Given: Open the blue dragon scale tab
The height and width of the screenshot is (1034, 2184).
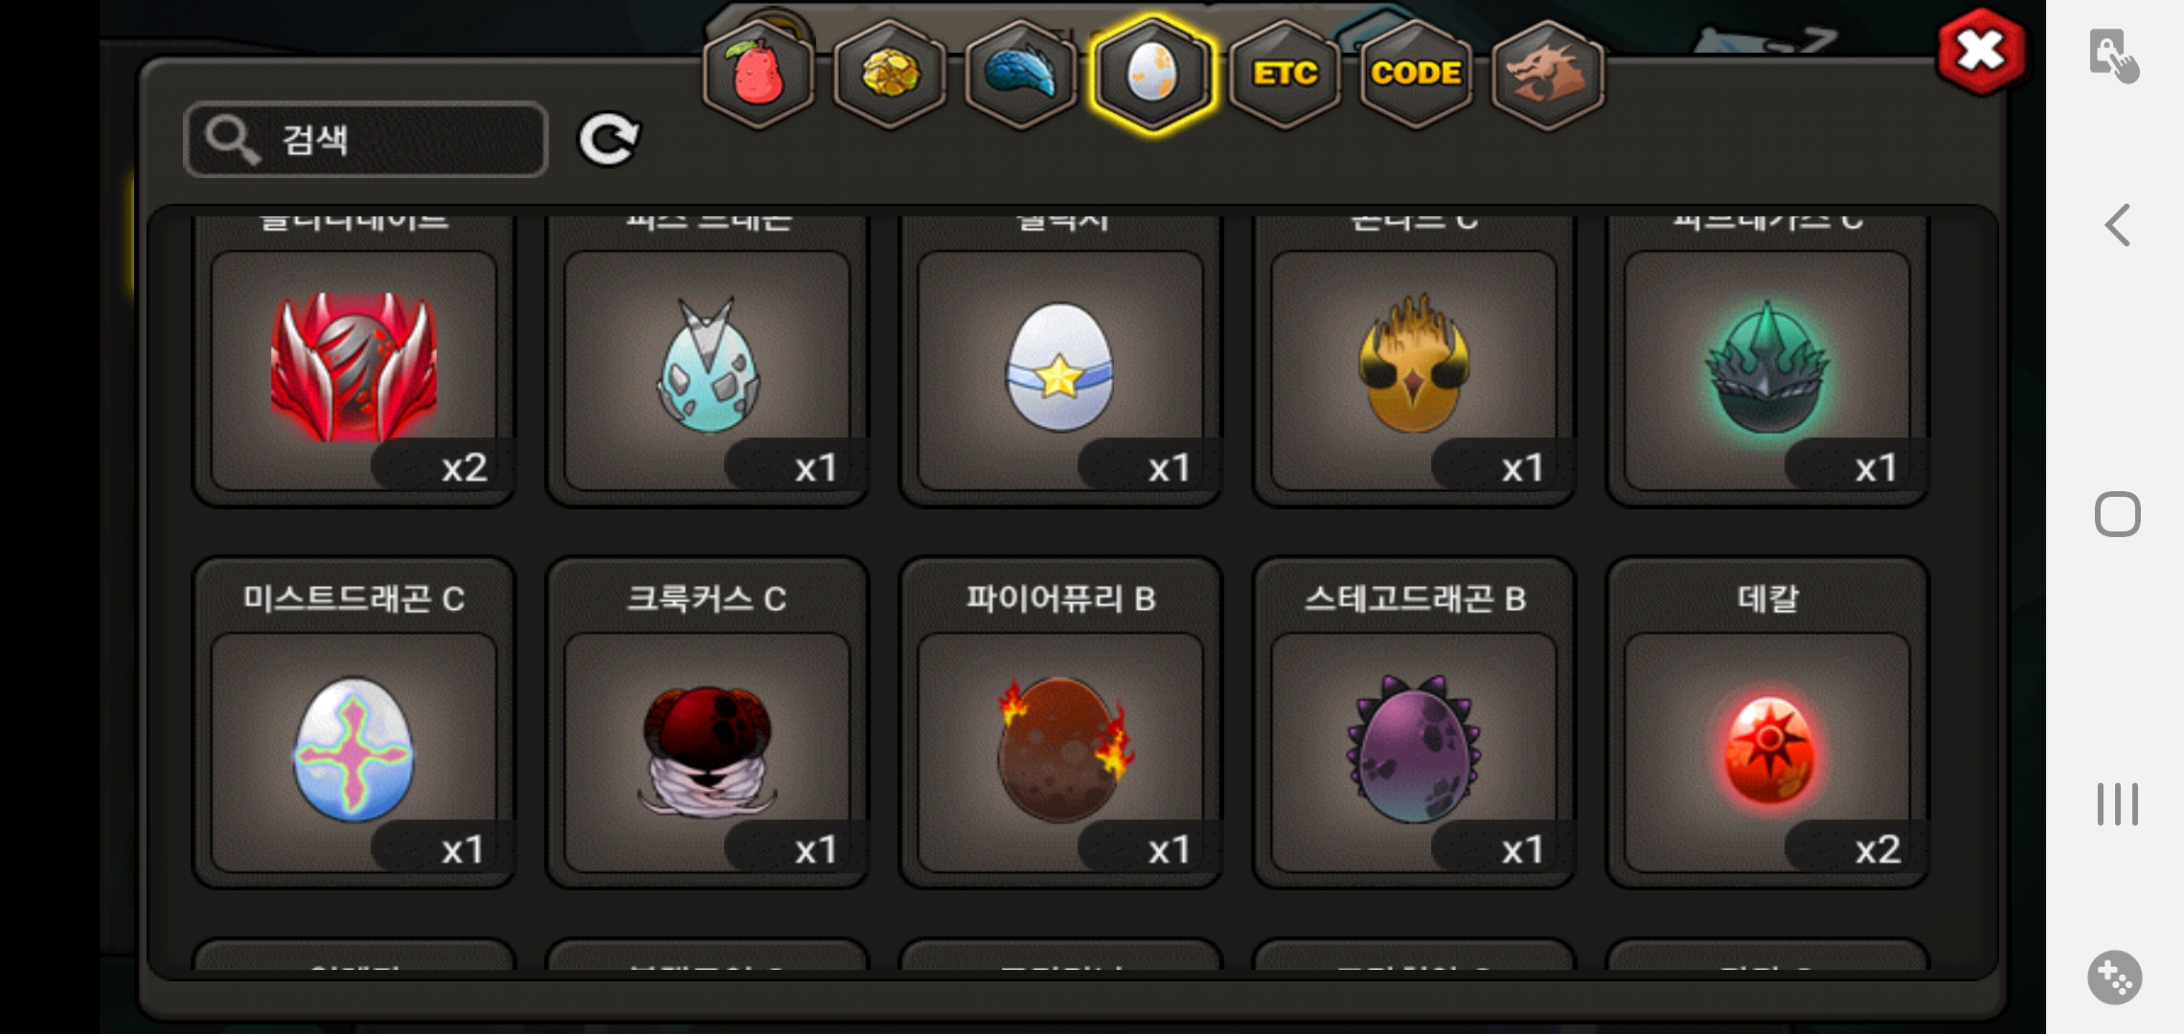Looking at the screenshot, I should click(x=1021, y=75).
